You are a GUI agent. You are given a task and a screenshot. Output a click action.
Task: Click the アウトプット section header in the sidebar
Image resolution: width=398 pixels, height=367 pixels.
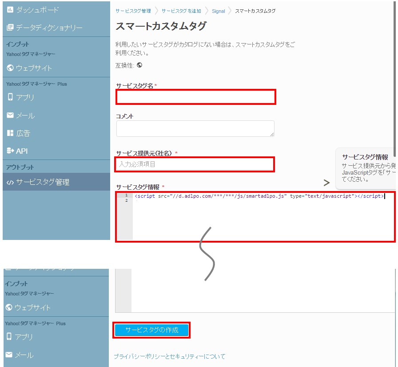[x=20, y=167]
